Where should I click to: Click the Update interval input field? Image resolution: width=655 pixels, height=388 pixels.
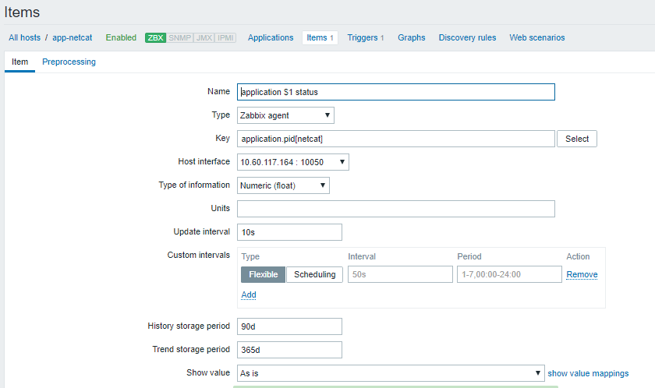289,232
